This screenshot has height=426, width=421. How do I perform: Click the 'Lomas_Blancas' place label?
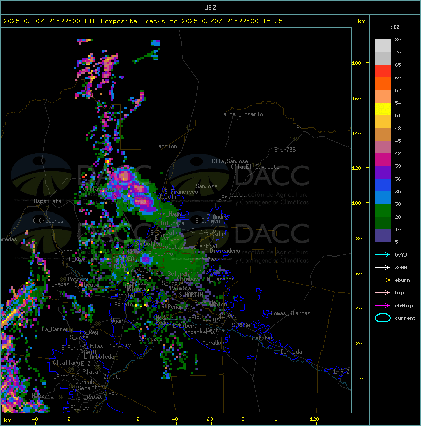(290, 313)
